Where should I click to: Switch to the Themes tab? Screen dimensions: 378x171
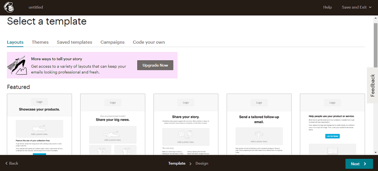40,42
